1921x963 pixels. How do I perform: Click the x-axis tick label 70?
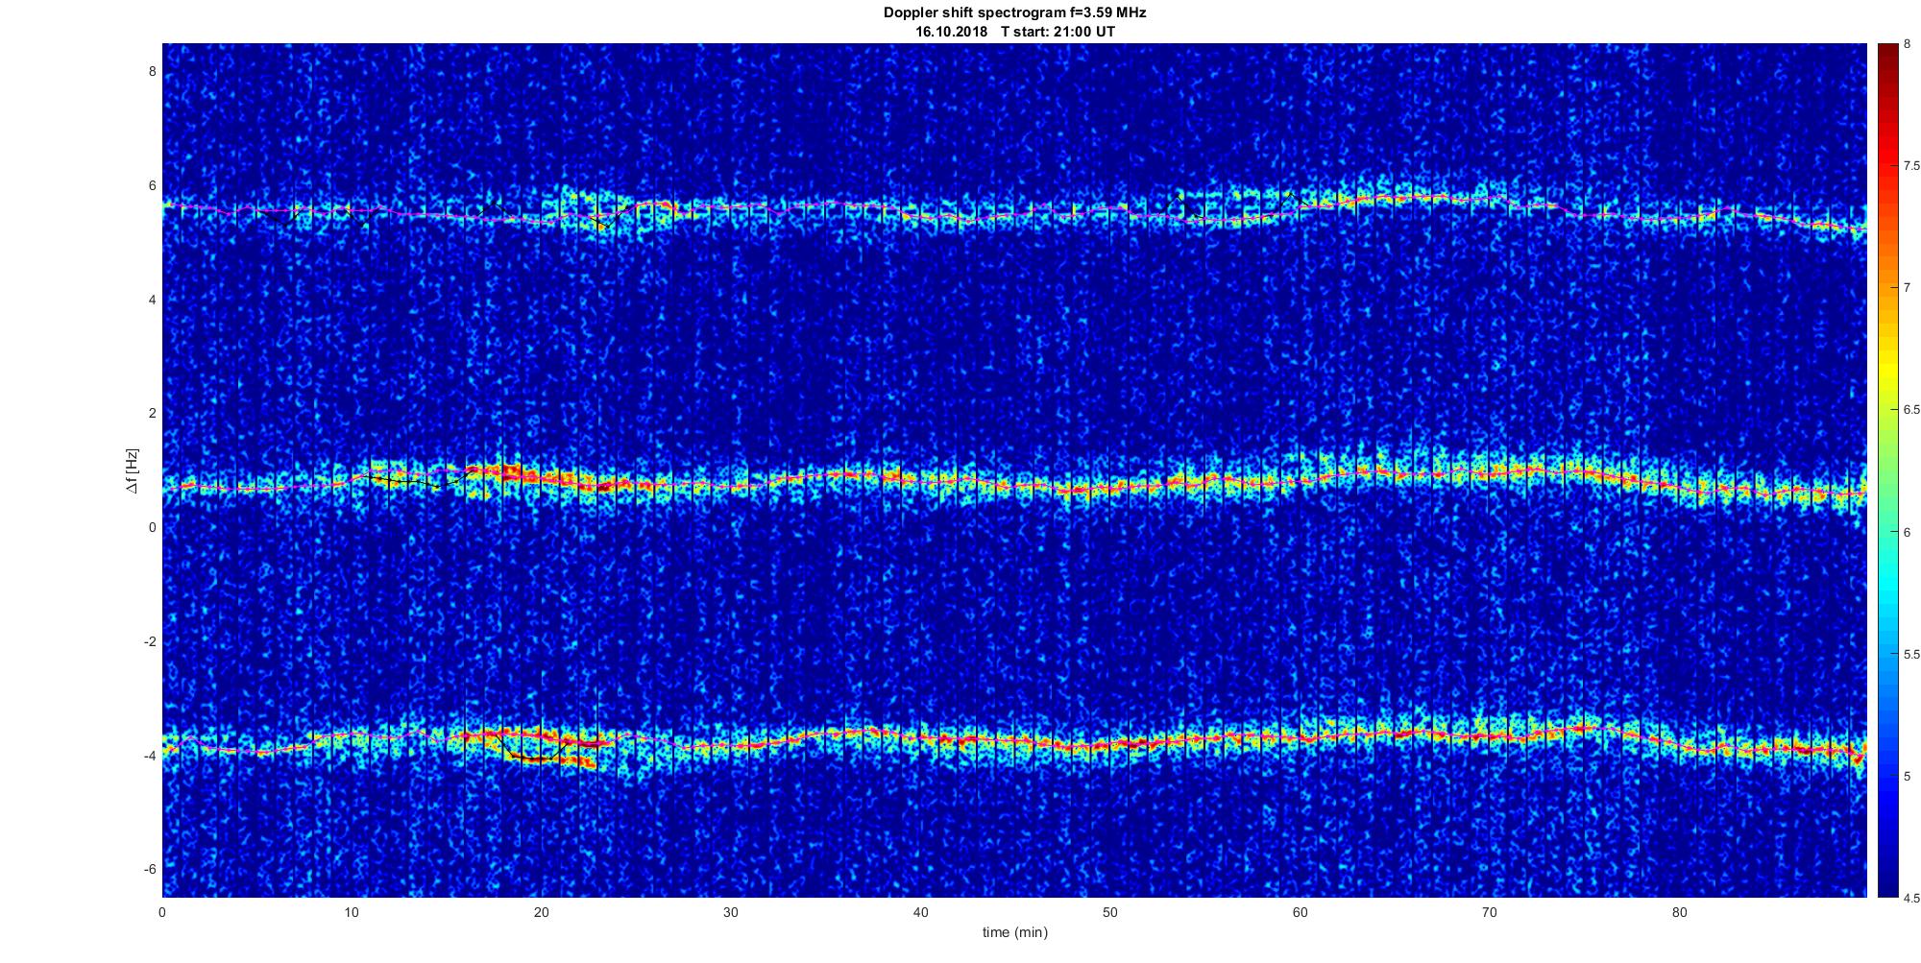[1489, 913]
